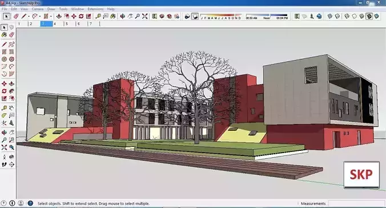
Task: Click the sign-in person icon in status bar
Action: [x=21, y=203]
